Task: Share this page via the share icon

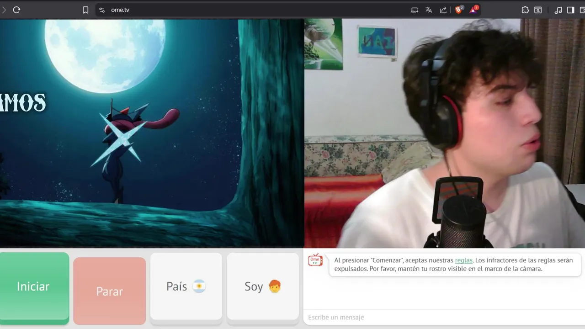Action: [443, 10]
